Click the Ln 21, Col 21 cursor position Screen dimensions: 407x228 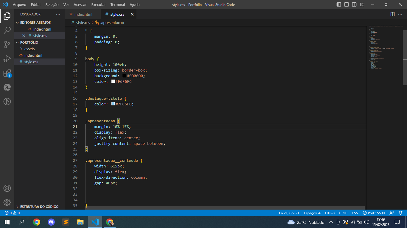(x=289, y=213)
